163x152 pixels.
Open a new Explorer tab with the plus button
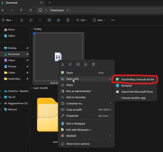(50, 3)
